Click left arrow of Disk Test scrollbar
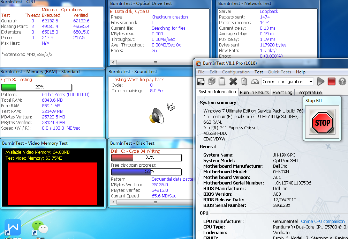Screen dimensions: 348x239 [113, 202]
